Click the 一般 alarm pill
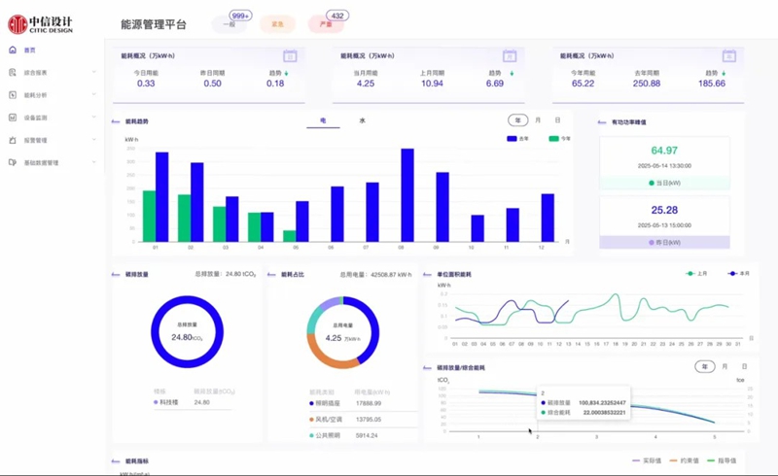 click(230, 24)
